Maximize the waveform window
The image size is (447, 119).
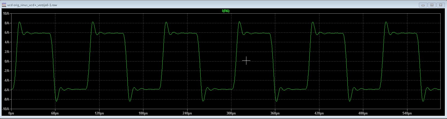[x=432, y=5]
